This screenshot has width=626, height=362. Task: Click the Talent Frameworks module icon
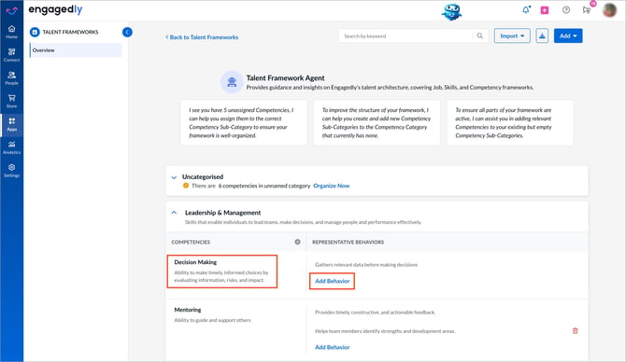35,32
